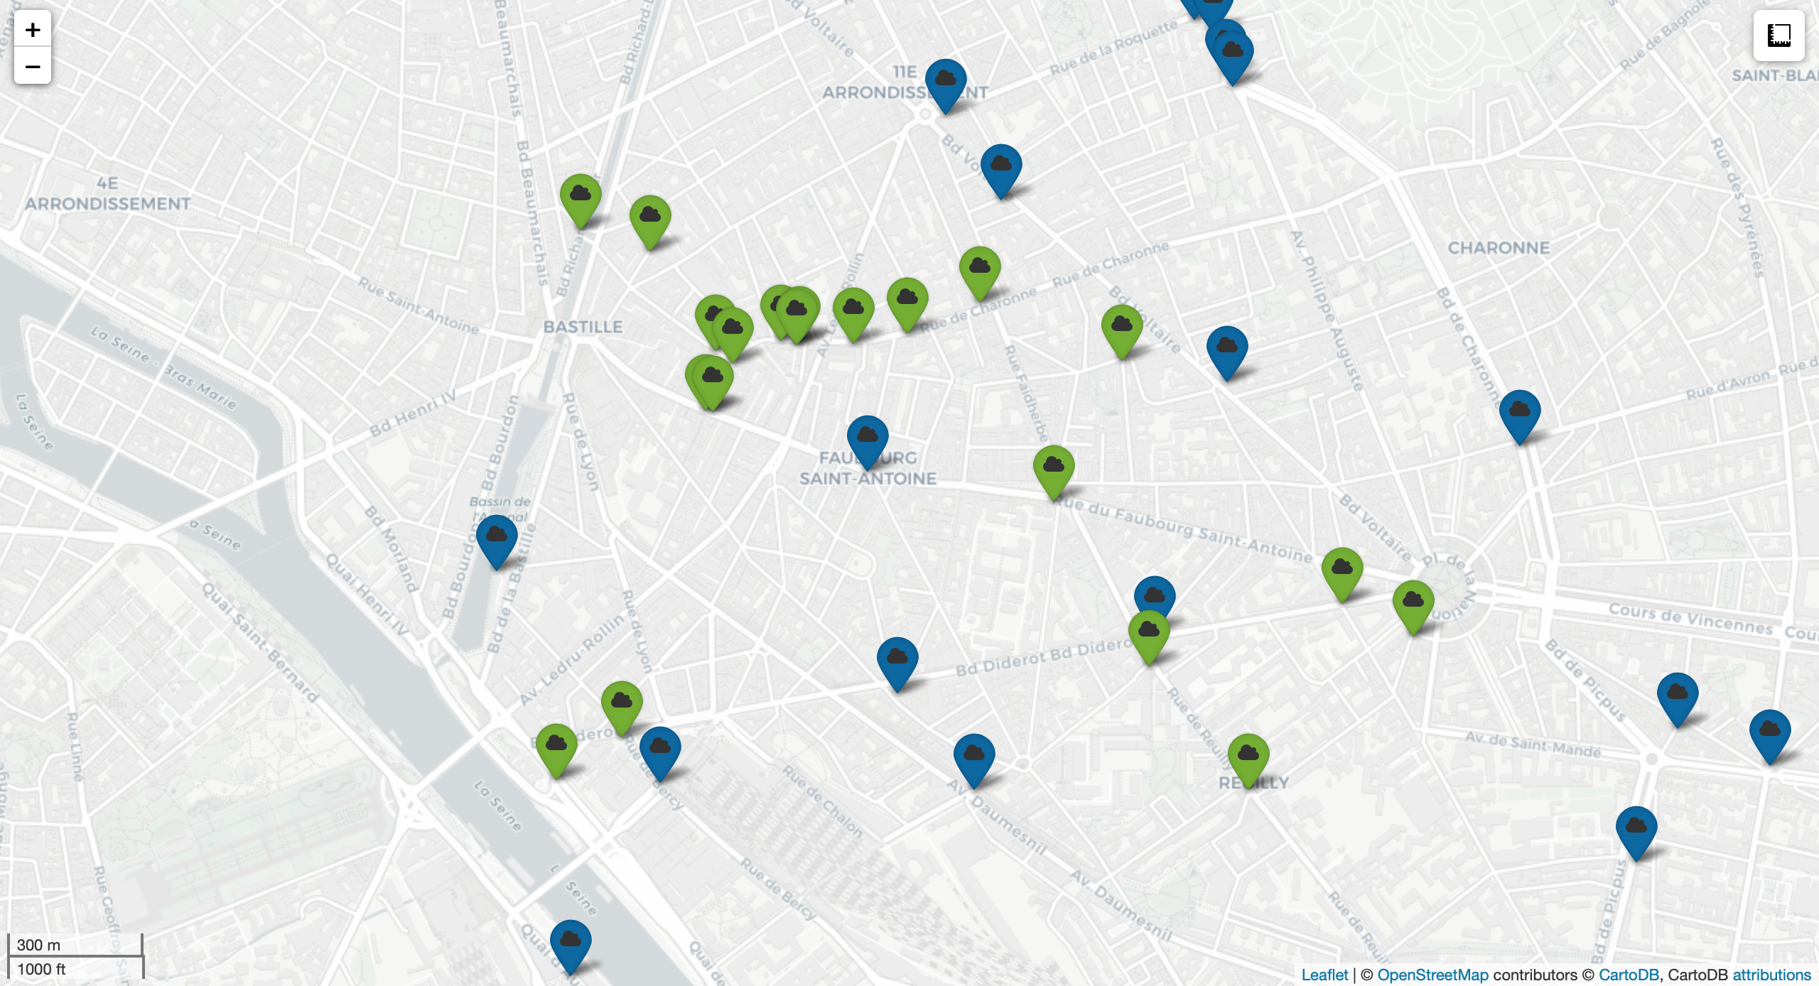Open the measure ruler control
The height and width of the screenshot is (986, 1819).
pos(1778,35)
